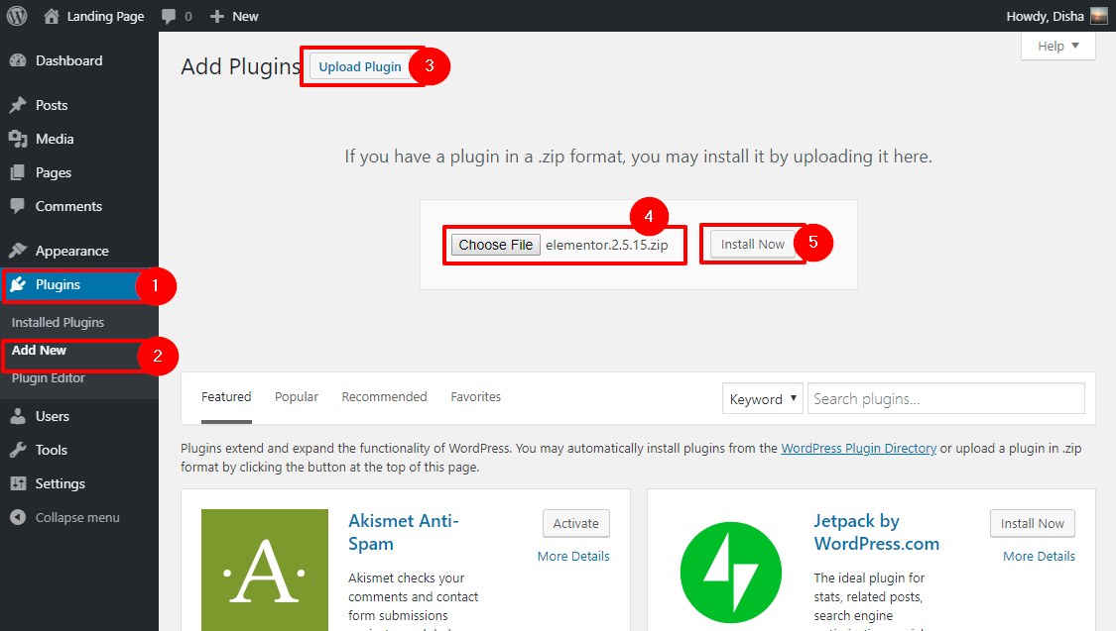This screenshot has height=631, width=1116.
Task: Expand the Help dropdown tab
Action: 1058,47
